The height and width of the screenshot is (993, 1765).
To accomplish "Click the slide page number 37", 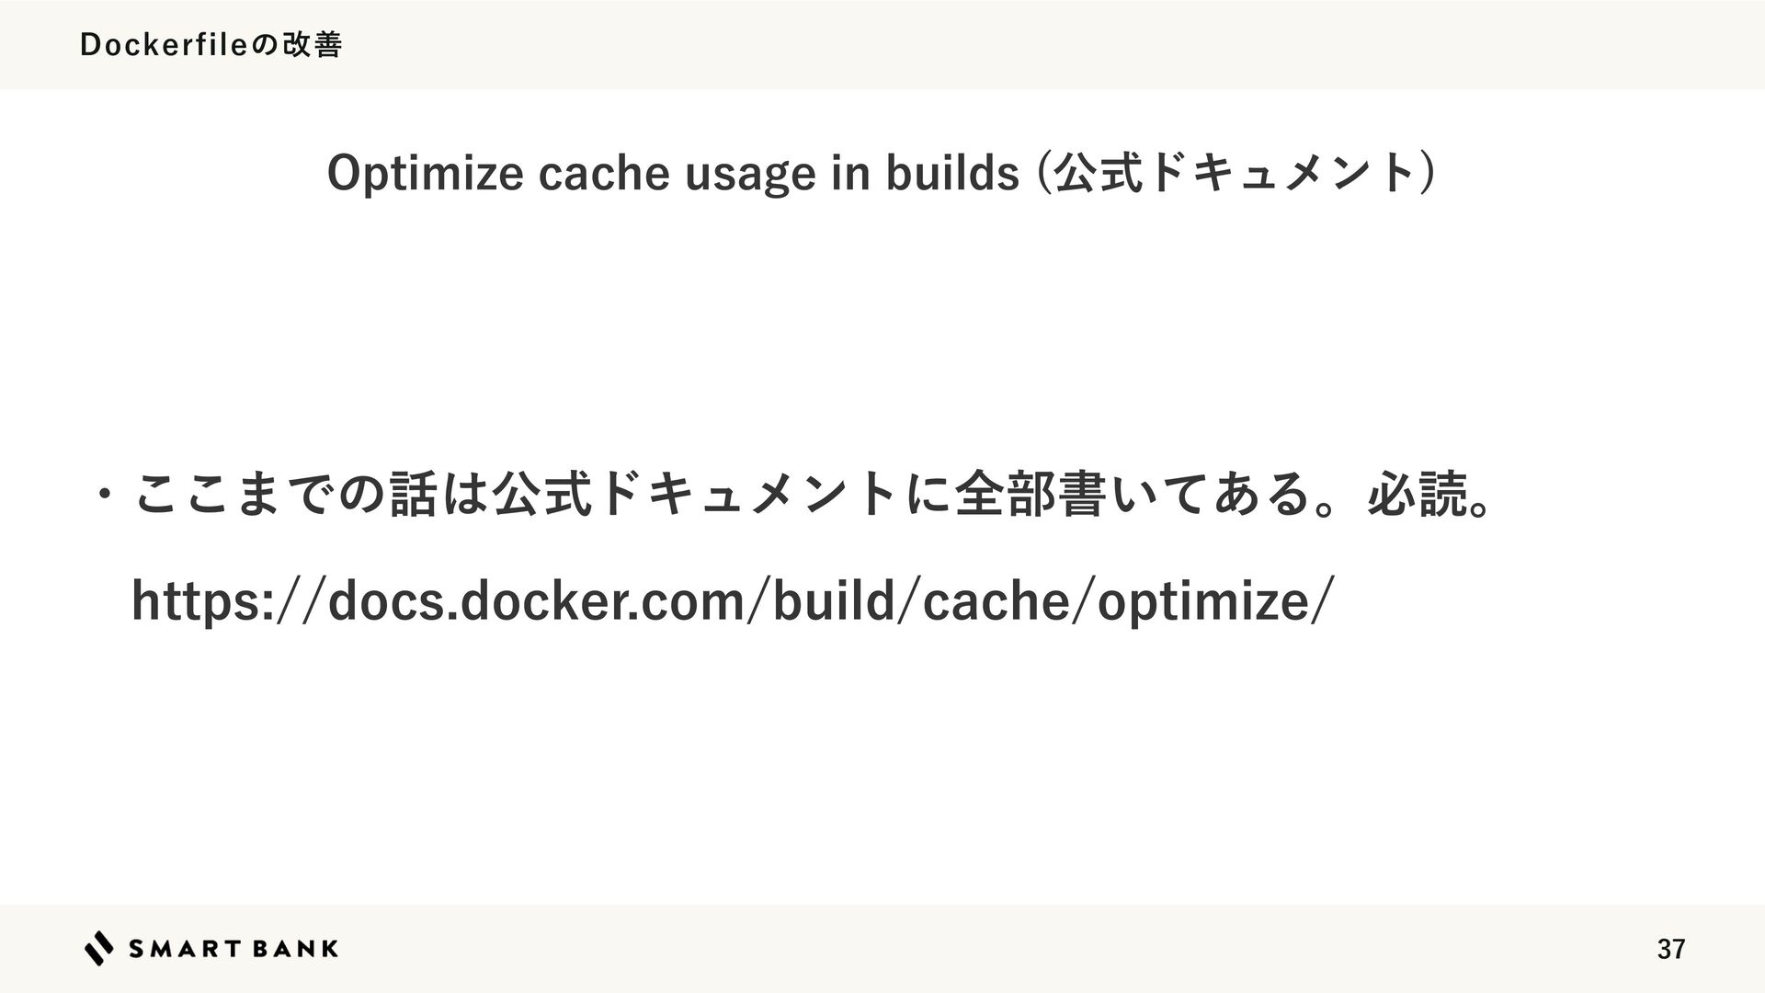I will click(1670, 950).
